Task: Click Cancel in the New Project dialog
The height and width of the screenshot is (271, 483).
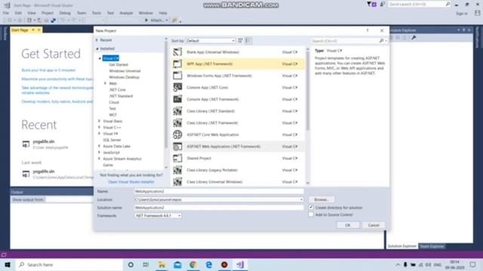Action: 374,225
